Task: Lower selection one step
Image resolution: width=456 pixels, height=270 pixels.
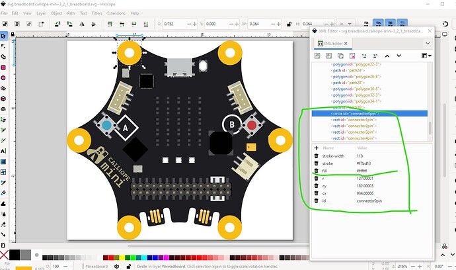Action: [134, 24]
